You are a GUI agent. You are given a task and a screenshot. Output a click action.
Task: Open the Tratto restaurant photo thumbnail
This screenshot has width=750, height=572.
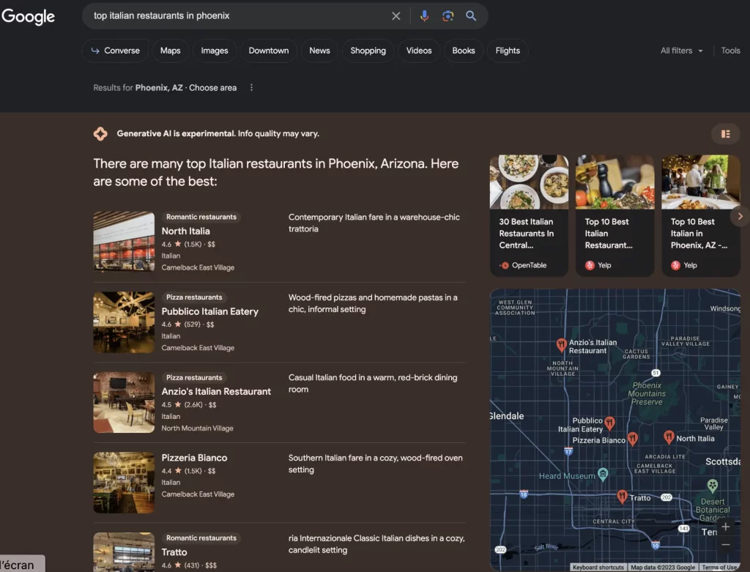[124, 552]
